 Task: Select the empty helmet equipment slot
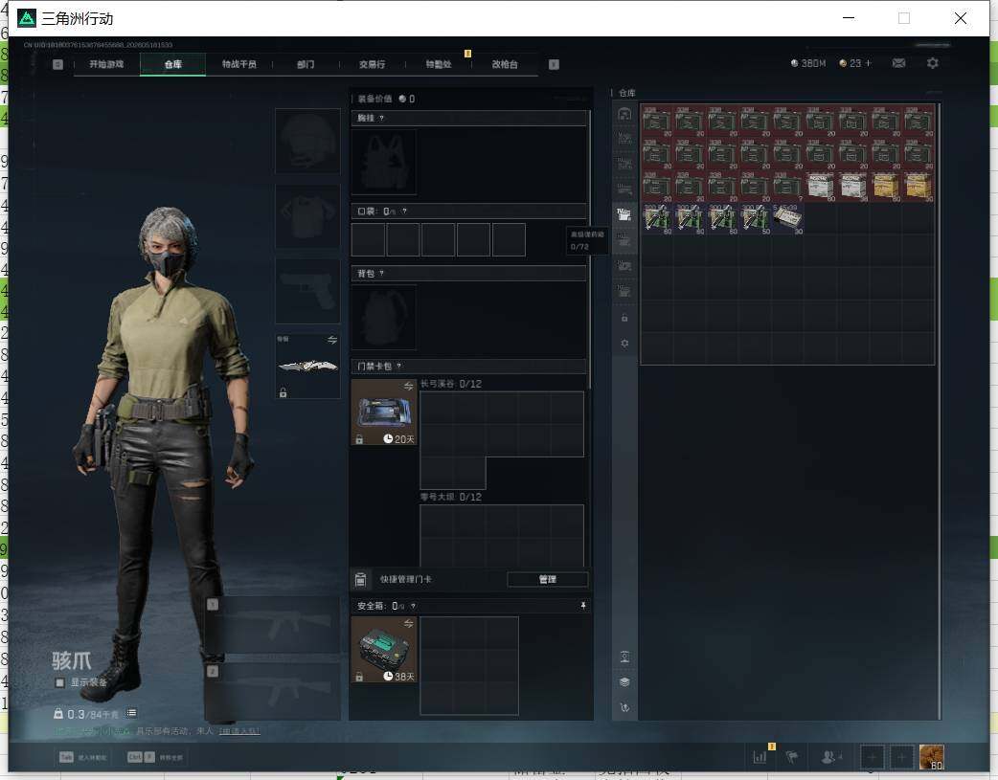pyautogui.click(x=307, y=141)
